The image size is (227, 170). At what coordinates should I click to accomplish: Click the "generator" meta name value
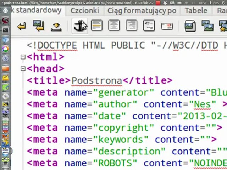124,92
